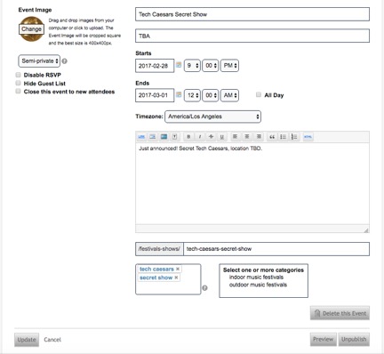Open the Starts minutes dropdown
This screenshot has width=384, height=354.
[x=210, y=66]
